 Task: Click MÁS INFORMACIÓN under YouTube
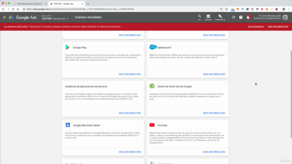(214, 152)
